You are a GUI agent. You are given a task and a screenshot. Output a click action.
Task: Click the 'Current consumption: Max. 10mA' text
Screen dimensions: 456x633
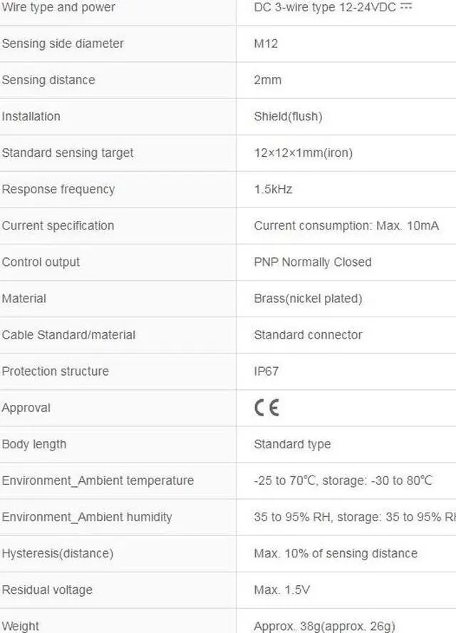(346, 225)
